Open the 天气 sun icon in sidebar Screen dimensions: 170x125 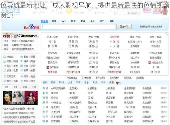tap(22, 76)
